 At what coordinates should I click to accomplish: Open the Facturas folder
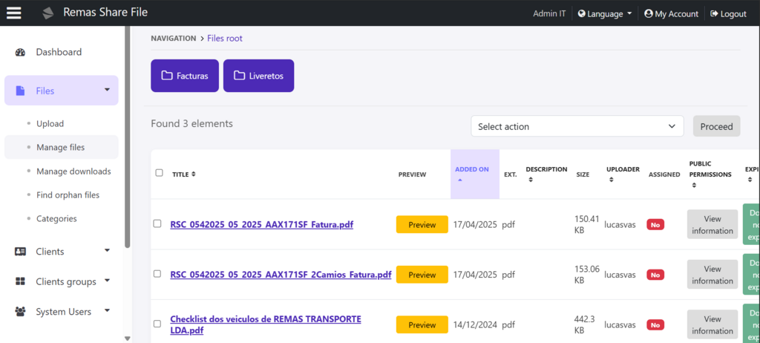185,76
